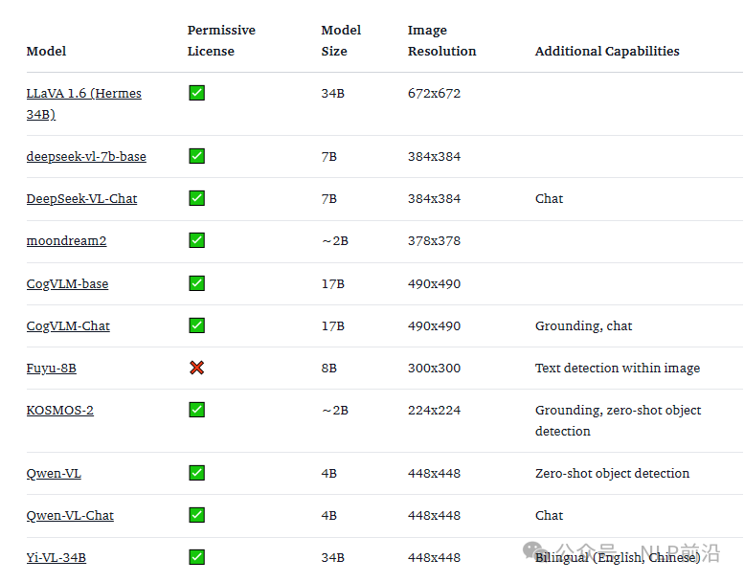Open the LLaVA 1.6 (Hermes 34B) link
This screenshot has height=582, width=744.
pos(83,94)
